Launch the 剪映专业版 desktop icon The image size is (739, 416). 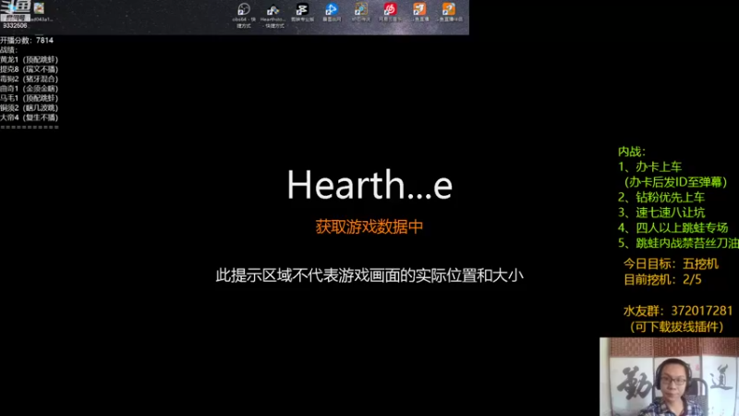click(302, 13)
